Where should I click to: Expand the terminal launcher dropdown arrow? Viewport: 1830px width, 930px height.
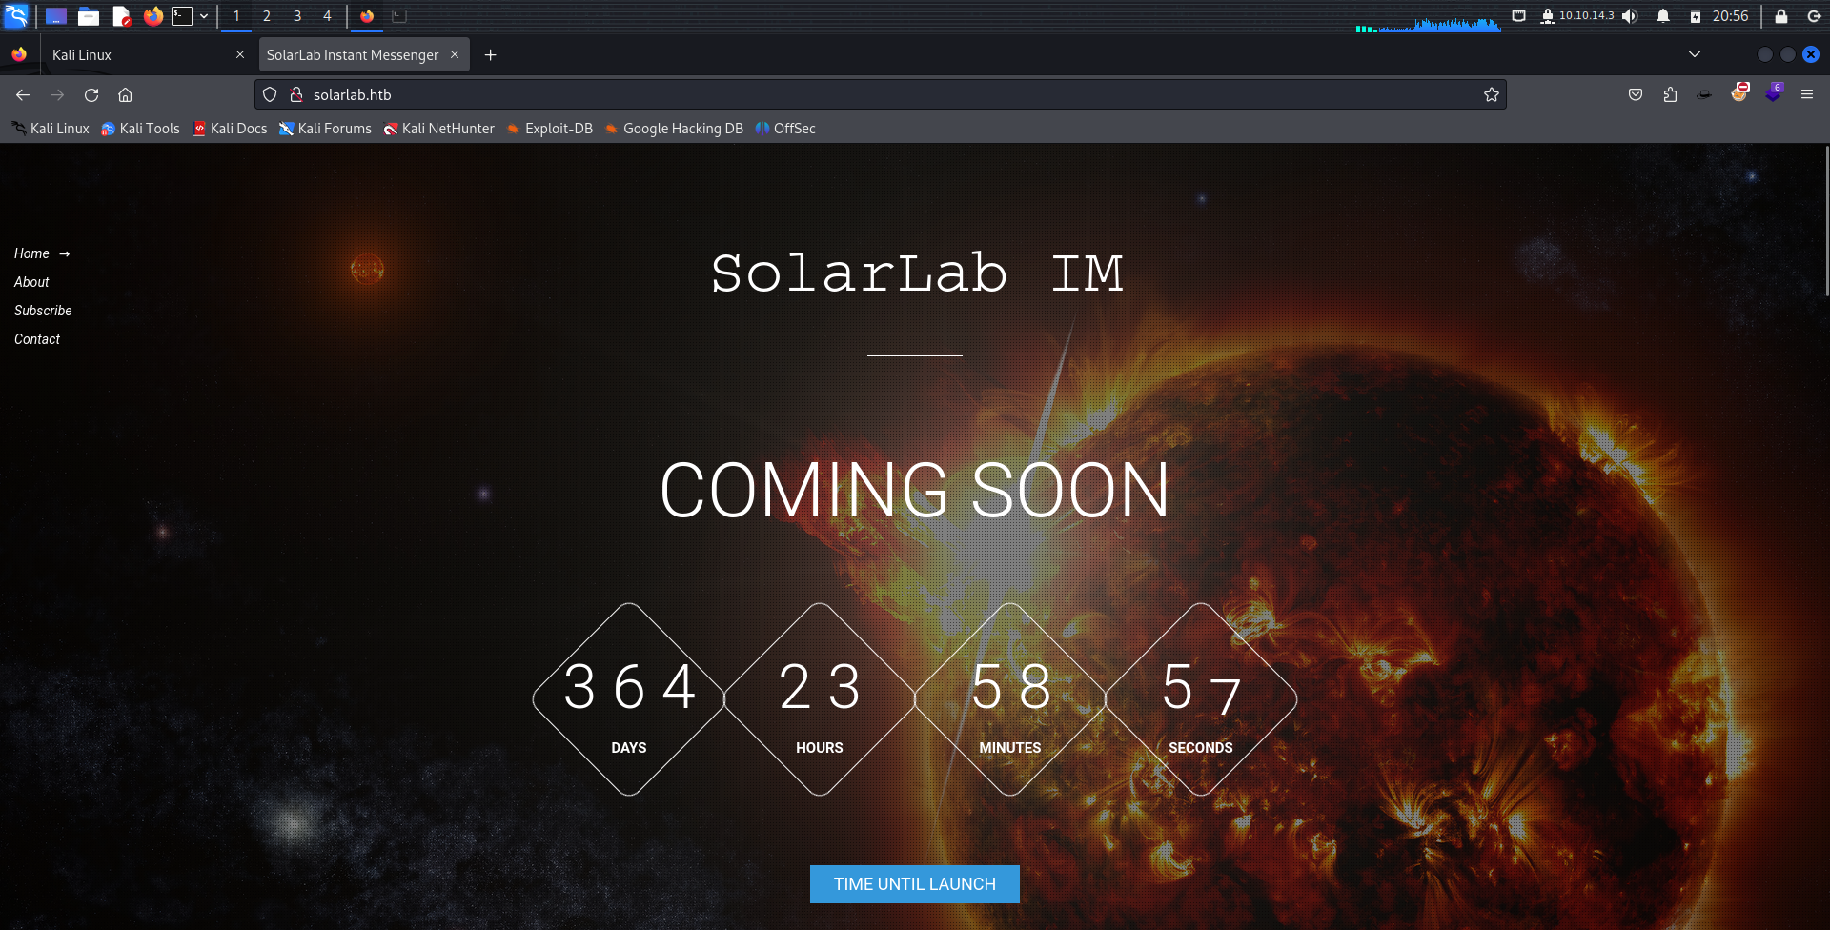tap(204, 16)
